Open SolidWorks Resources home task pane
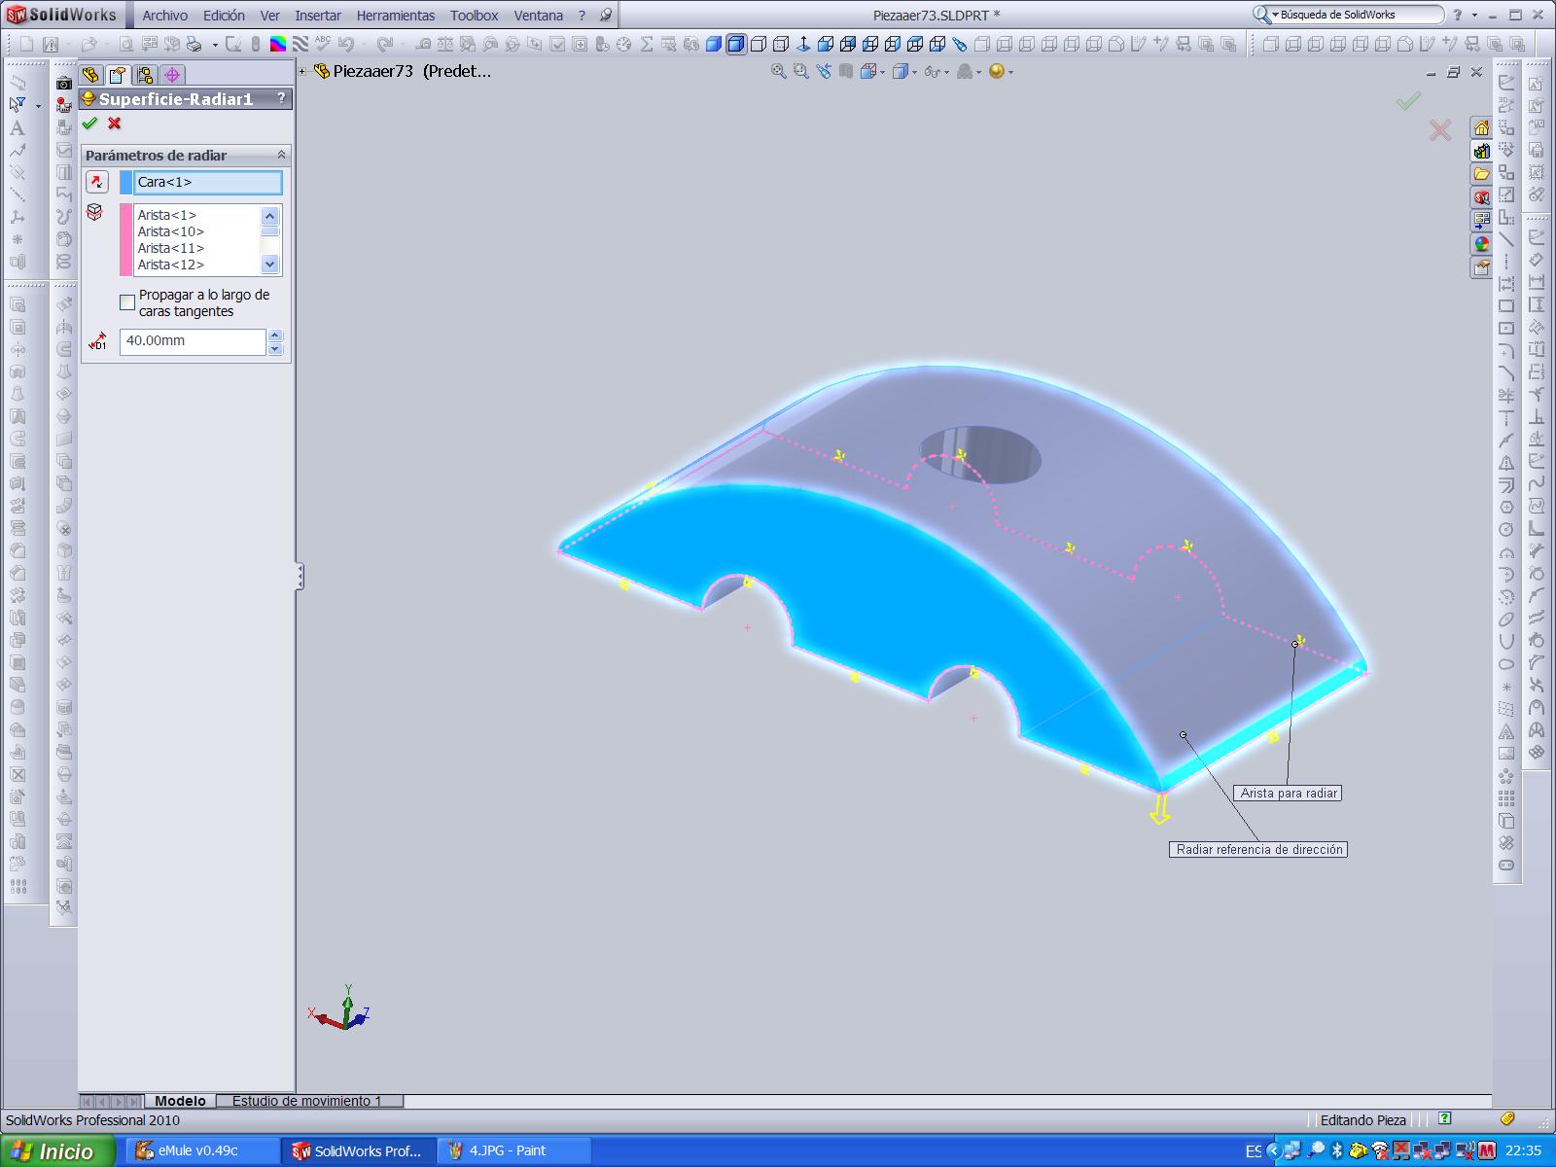1556x1167 pixels. coord(1481,128)
